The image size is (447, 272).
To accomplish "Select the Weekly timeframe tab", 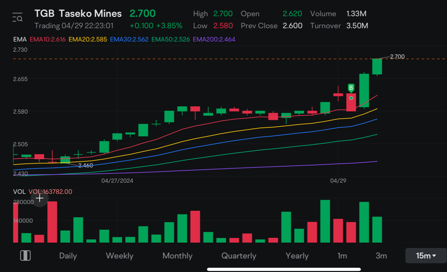I will click(120, 256).
